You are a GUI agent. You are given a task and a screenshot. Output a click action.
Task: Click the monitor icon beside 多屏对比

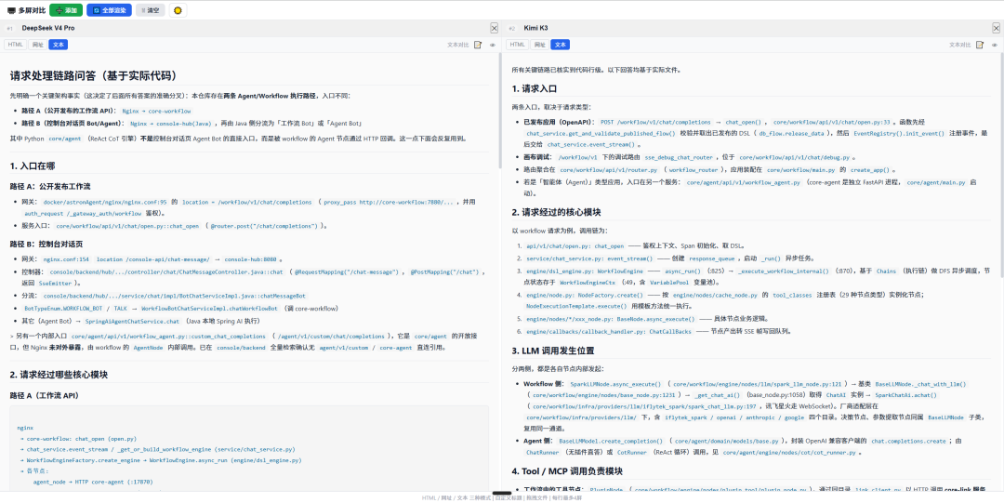11,10
